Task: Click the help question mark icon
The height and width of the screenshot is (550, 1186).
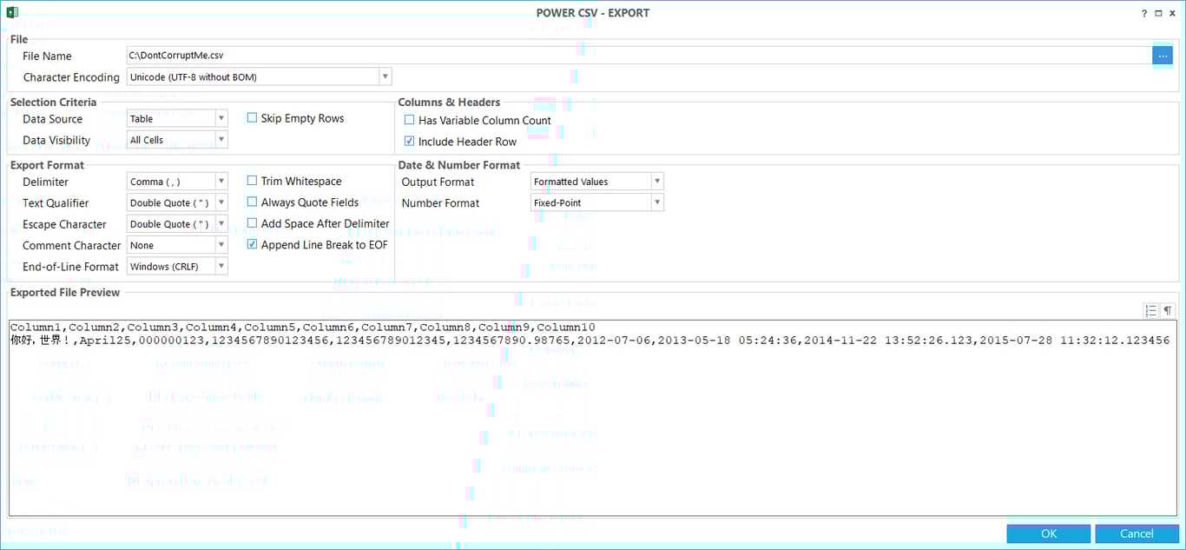Action: (1144, 13)
